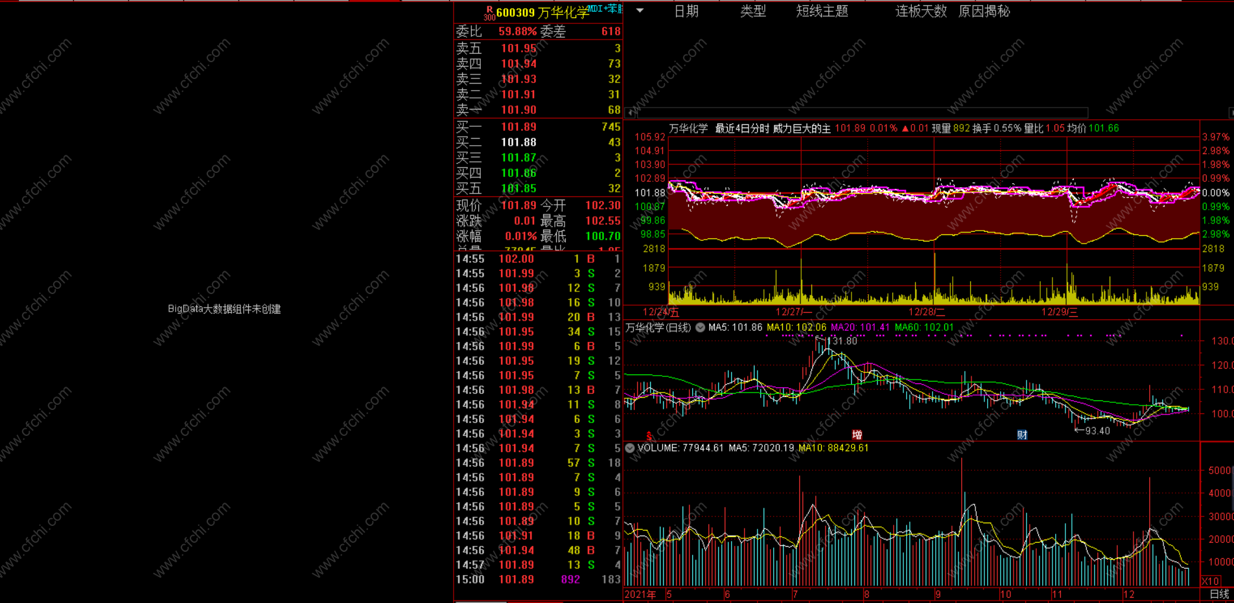
Task: Click the horizontal scrollbar track under theme list
Action: pyautogui.click(x=861, y=113)
